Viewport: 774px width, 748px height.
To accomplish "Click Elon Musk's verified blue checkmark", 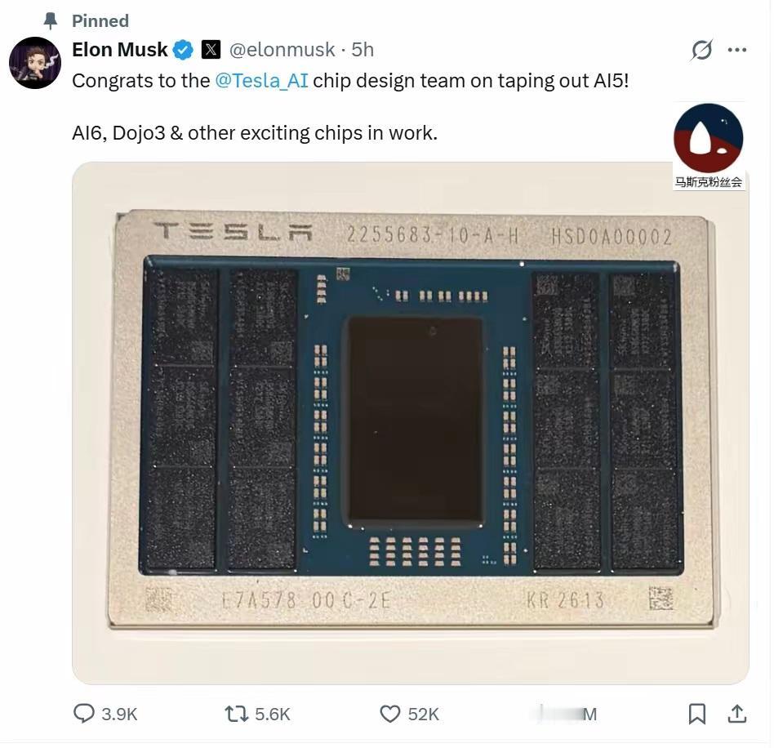I will click(x=183, y=49).
